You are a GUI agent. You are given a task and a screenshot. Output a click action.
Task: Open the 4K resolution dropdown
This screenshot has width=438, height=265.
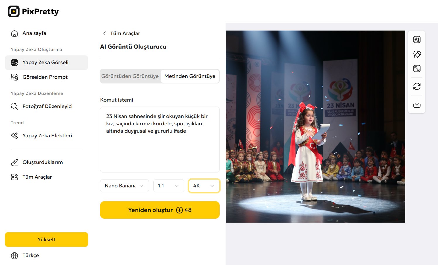(x=204, y=186)
